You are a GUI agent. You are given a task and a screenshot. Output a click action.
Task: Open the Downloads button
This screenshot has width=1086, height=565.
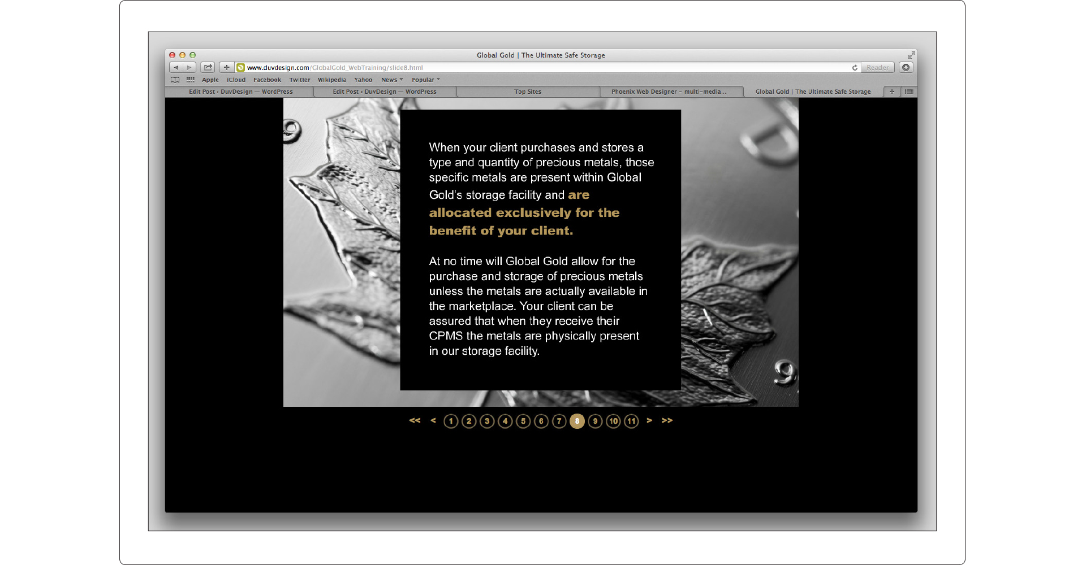[906, 68]
